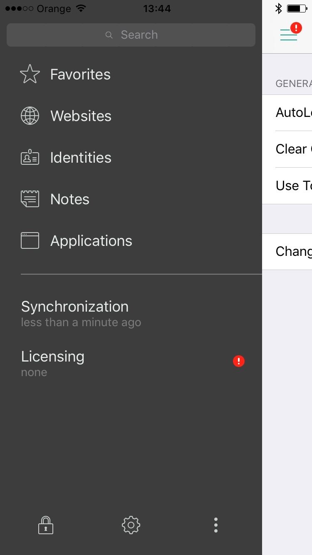
Task: Tap the Favorites star icon
Action: (x=30, y=74)
